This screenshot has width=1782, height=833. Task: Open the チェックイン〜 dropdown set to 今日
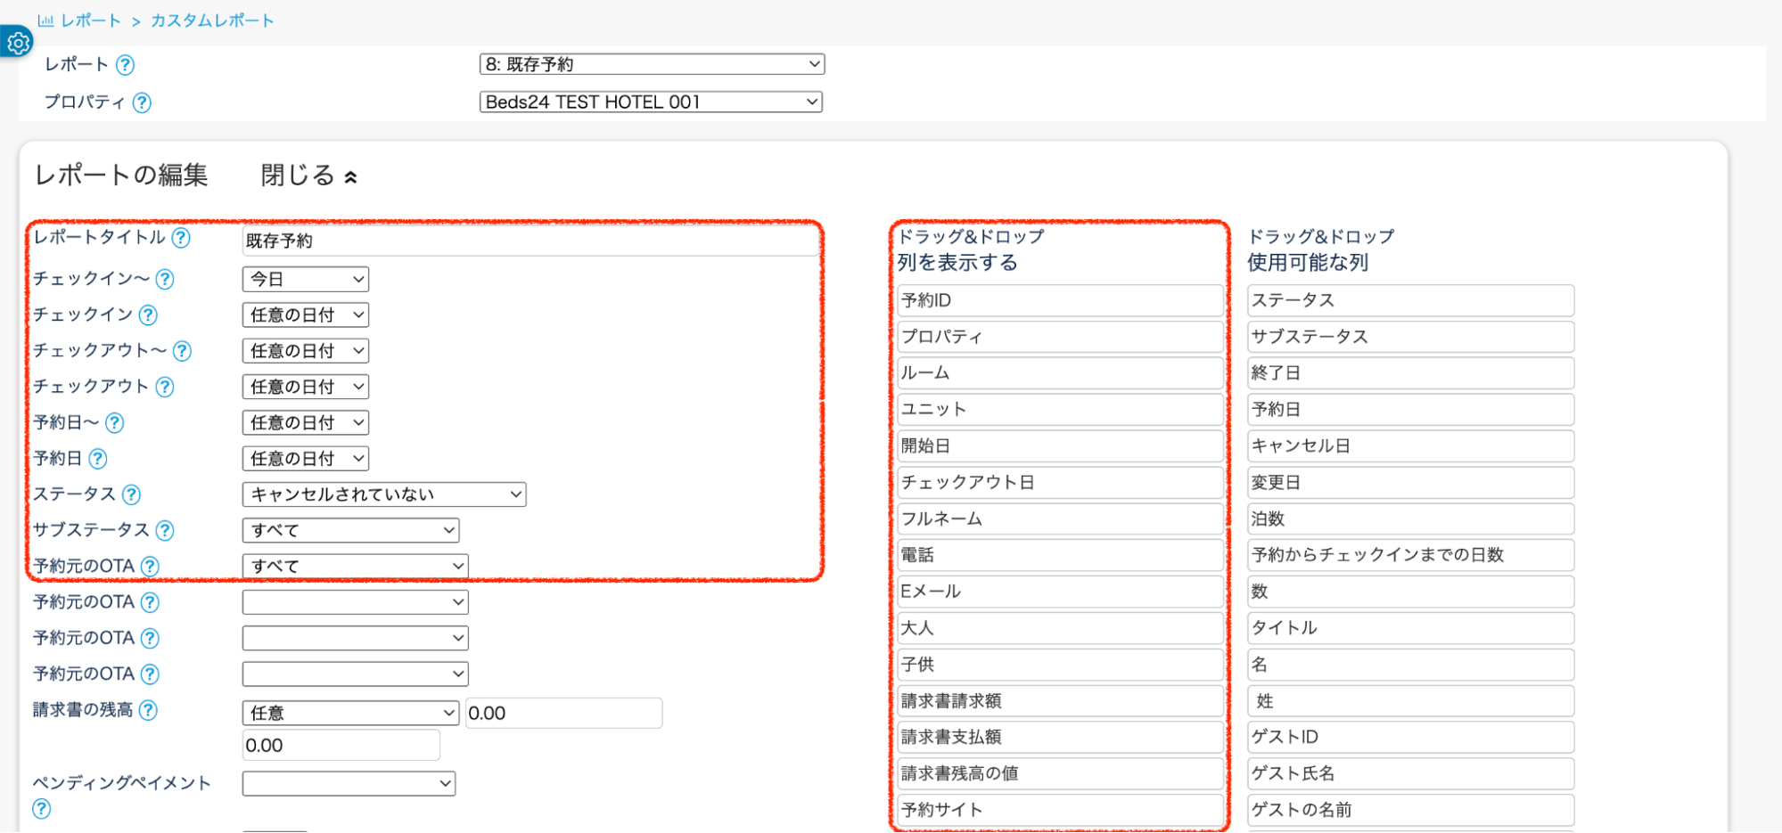coord(305,280)
